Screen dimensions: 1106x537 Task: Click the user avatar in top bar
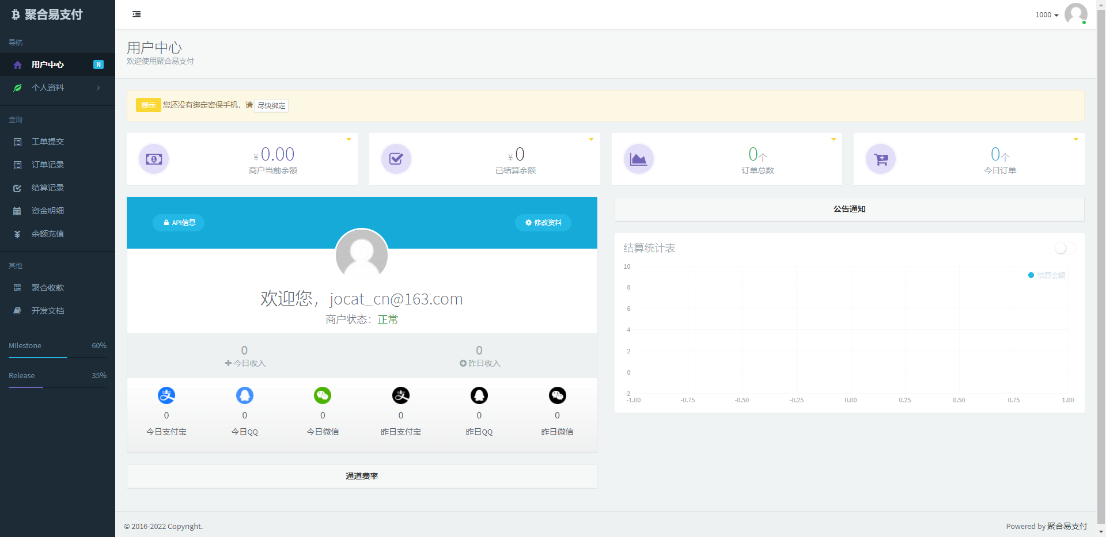tap(1075, 14)
